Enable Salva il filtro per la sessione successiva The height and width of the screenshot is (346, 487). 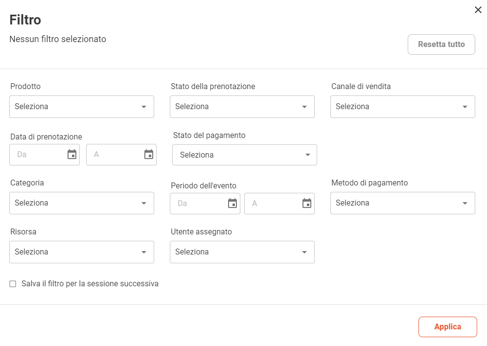point(13,284)
